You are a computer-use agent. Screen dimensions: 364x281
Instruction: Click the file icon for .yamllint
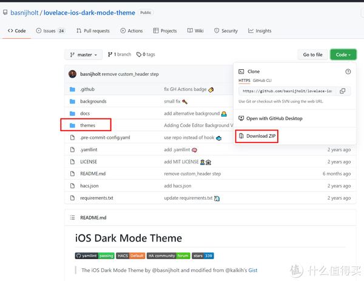pos(72,149)
